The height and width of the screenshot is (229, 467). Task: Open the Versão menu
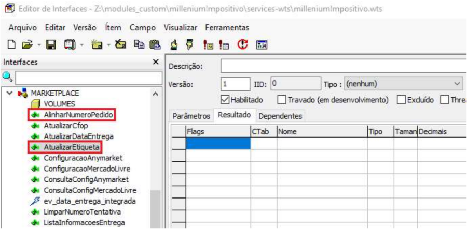(85, 28)
